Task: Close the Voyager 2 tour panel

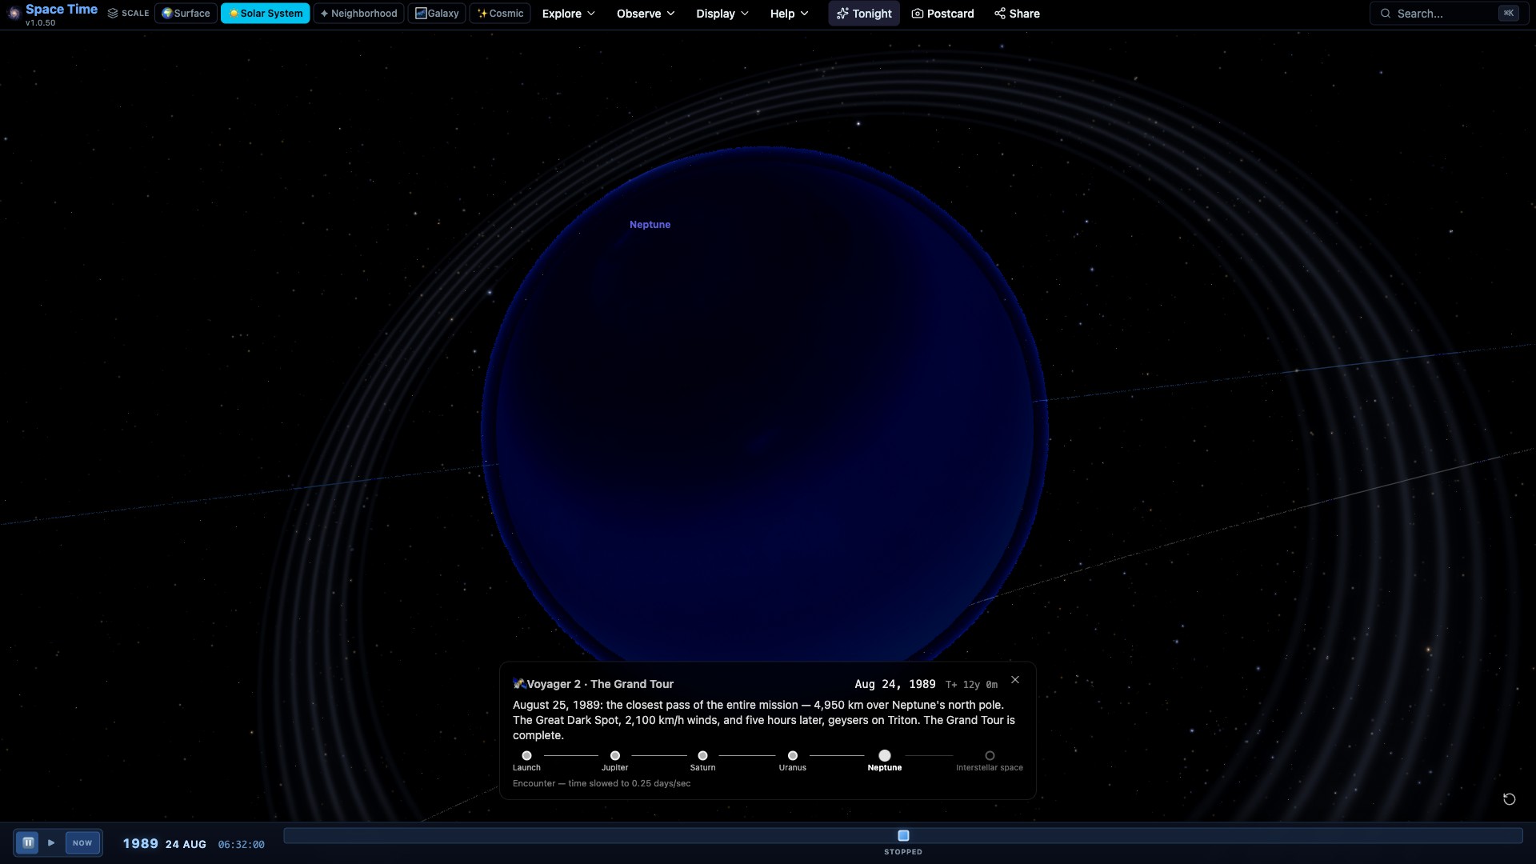Action: [1015, 680]
